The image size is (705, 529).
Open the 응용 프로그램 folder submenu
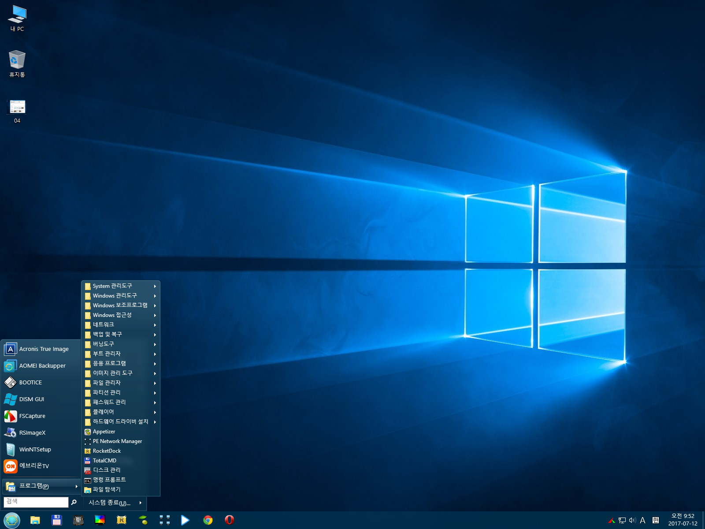[121, 364]
